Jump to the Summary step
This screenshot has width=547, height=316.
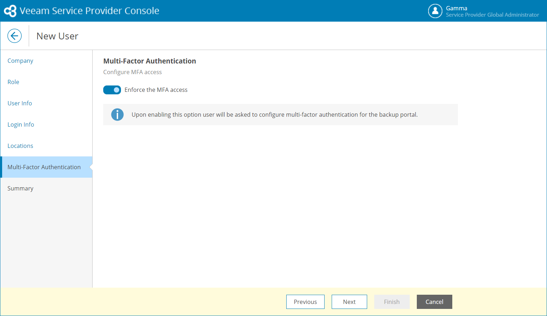pos(21,188)
